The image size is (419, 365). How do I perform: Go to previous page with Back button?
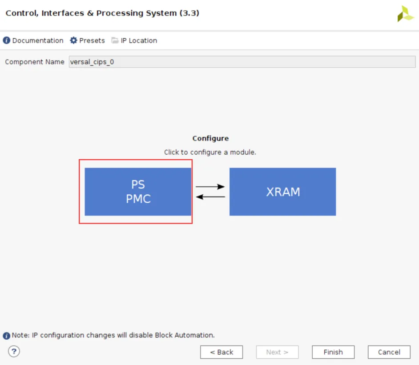coord(222,352)
